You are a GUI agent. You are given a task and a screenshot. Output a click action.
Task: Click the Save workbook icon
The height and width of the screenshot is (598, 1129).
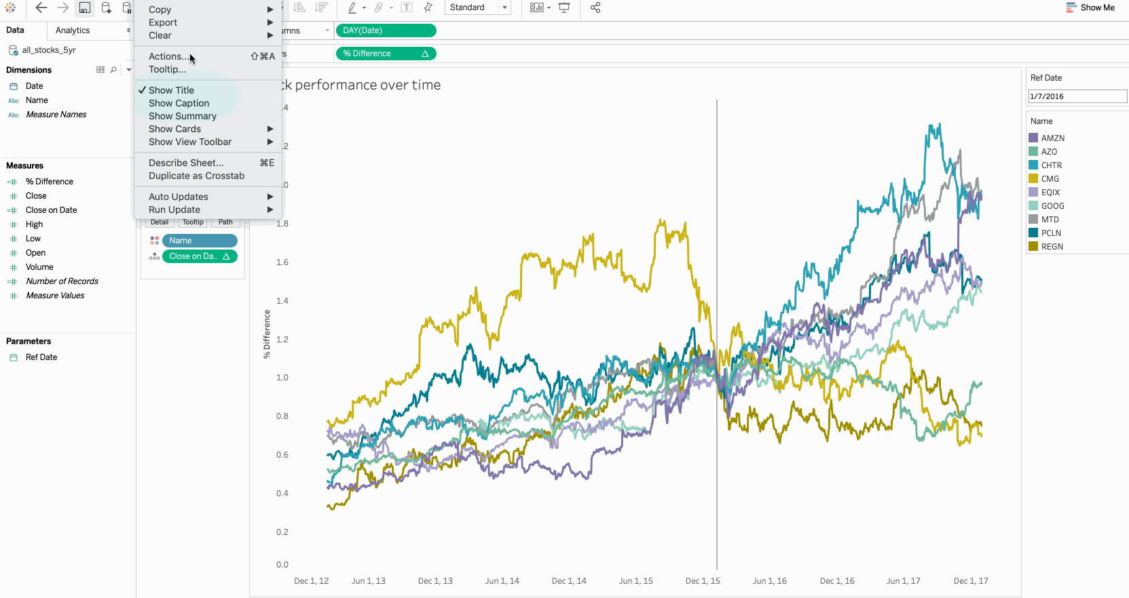[x=84, y=8]
